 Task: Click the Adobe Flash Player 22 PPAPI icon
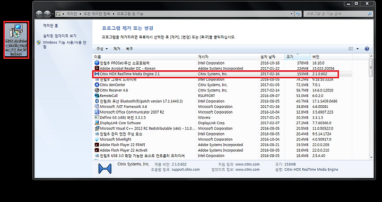(x=97, y=145)
